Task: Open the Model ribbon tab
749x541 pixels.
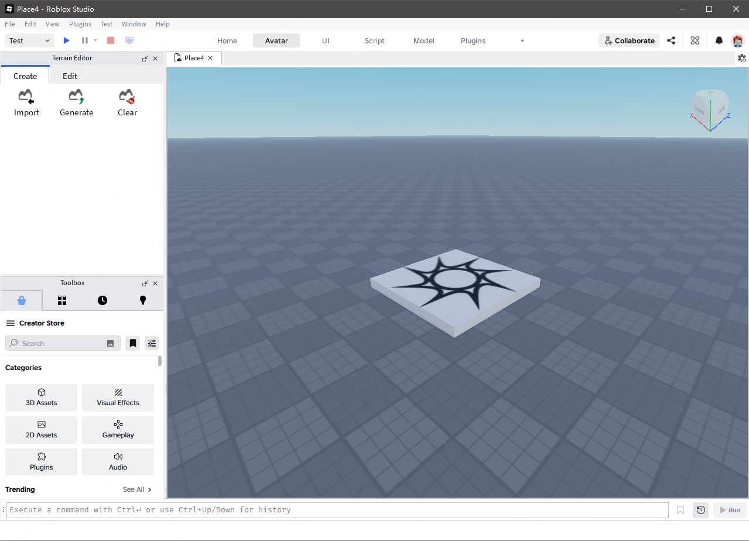Action: (424, 40)
